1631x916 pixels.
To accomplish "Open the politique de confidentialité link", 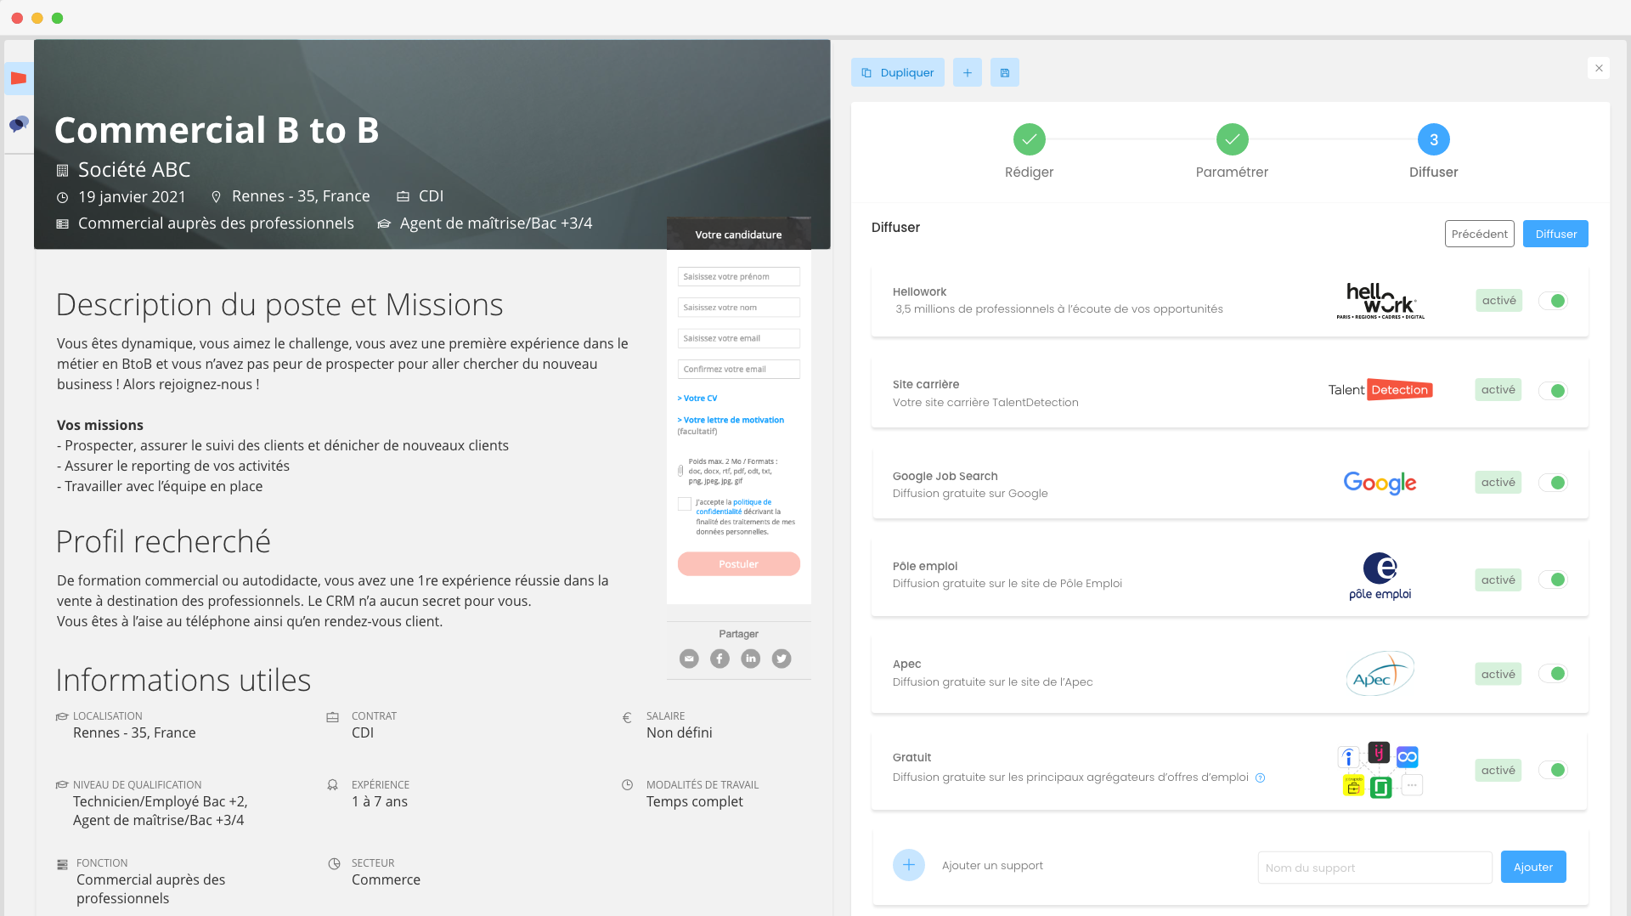I will pos(734,506).
